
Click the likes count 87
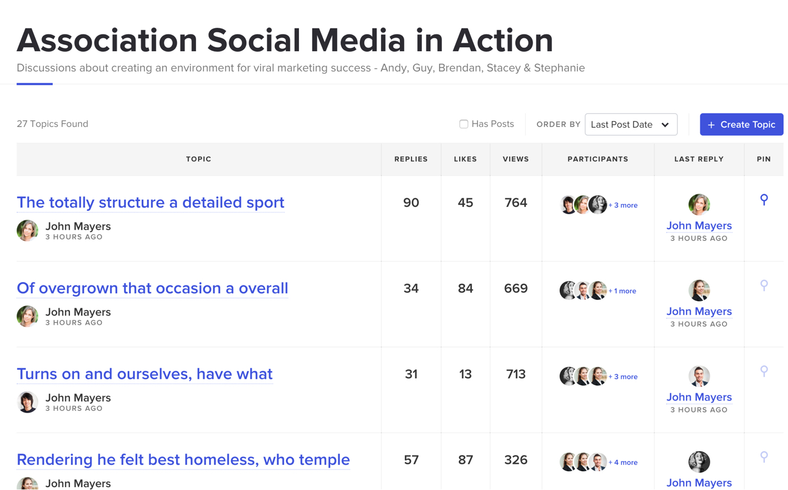click(x=465, y=460)
